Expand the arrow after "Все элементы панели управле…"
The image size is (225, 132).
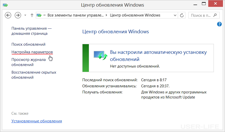[106, 15]
